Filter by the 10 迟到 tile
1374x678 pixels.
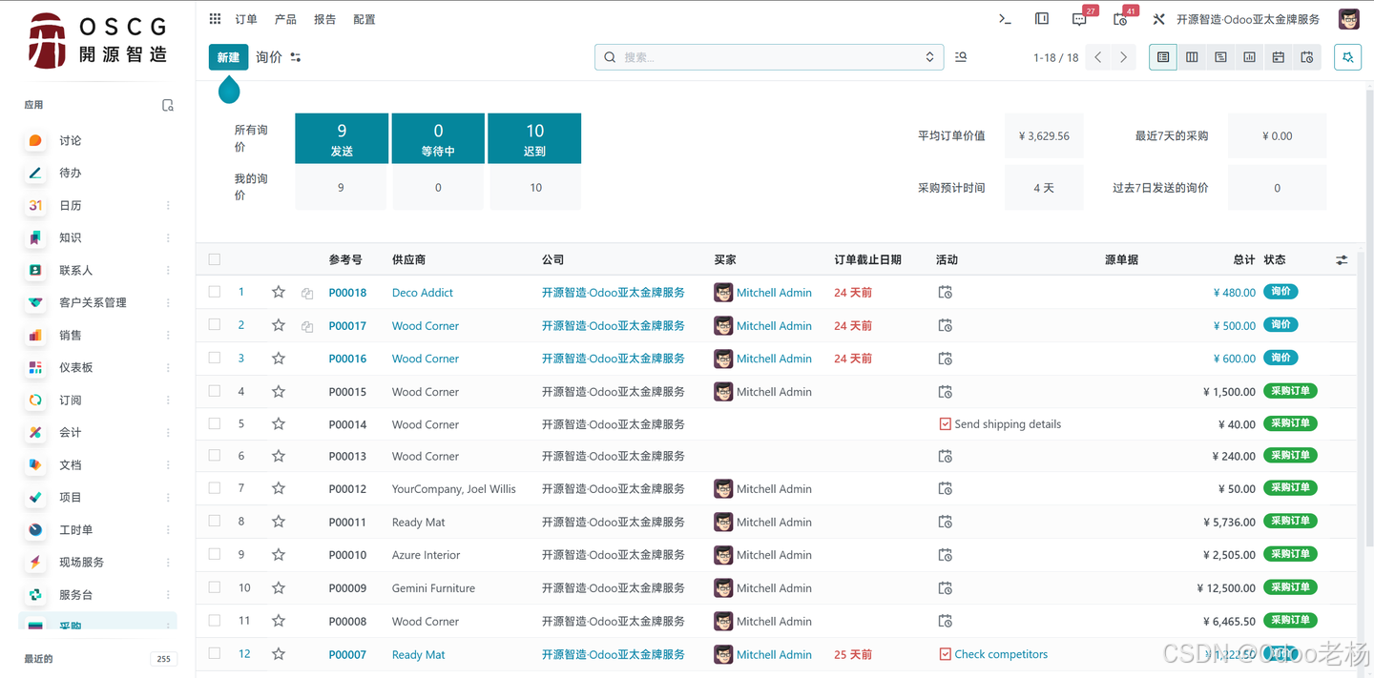coord(534,138)
